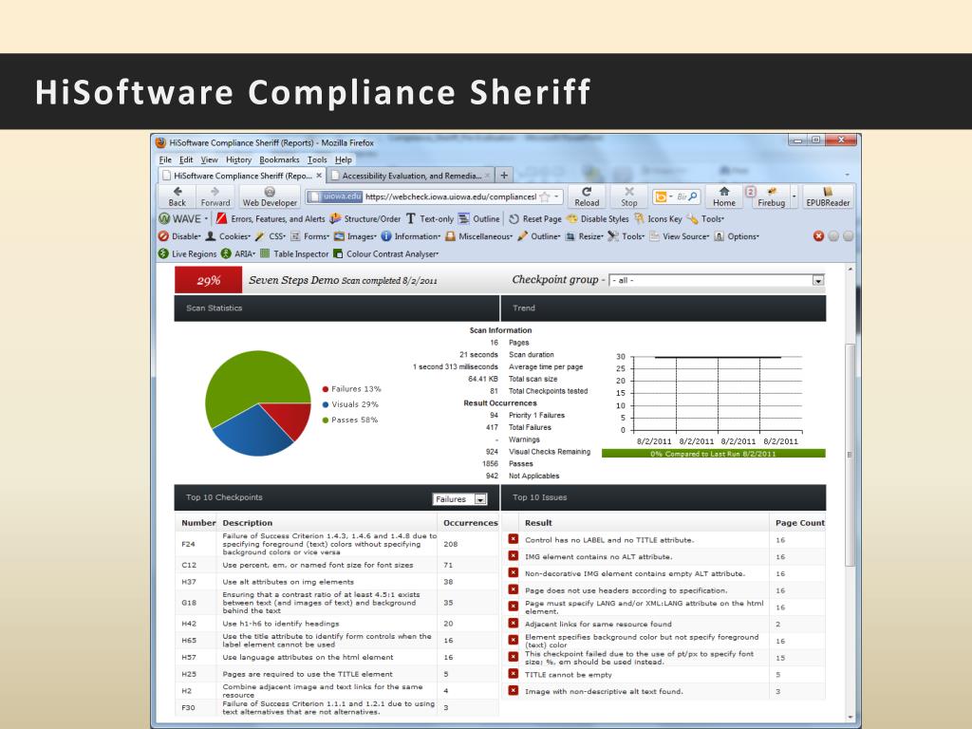Click the Page Count column header
The width and height of the screenshot is (972, 729).
coord(799,523)
